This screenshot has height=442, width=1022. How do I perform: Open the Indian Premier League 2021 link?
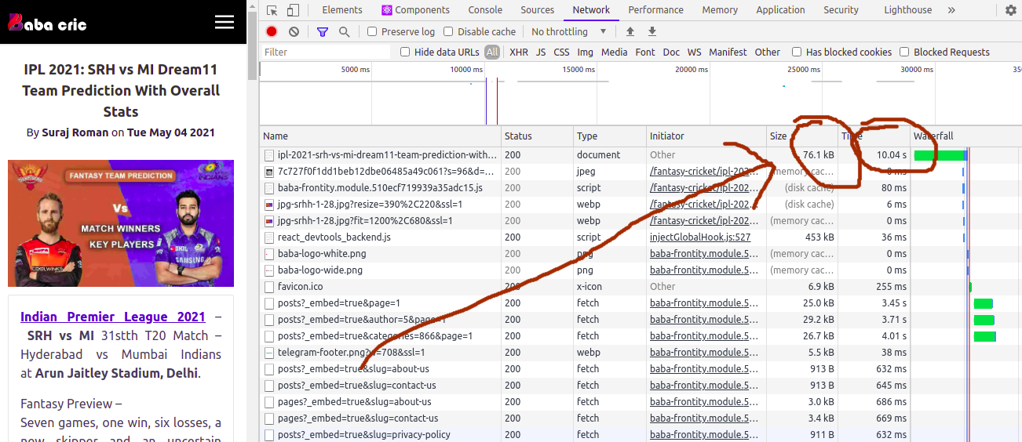click(x=112, y=317)
